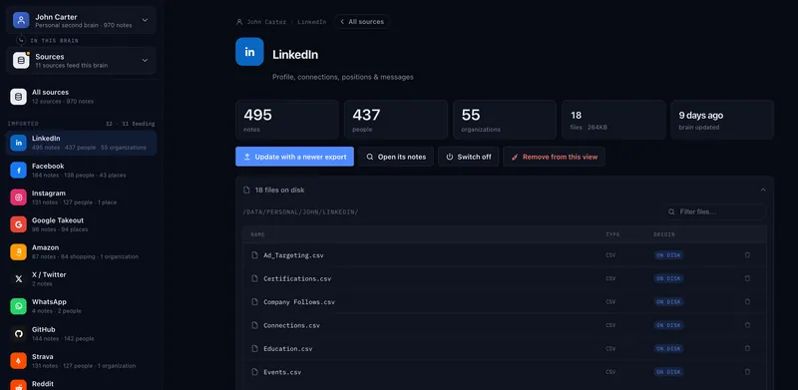Click the file icon beside Ad_Targeting.csv
The width and height of the screenshot is (798, 390).
(x=254, y=255)
